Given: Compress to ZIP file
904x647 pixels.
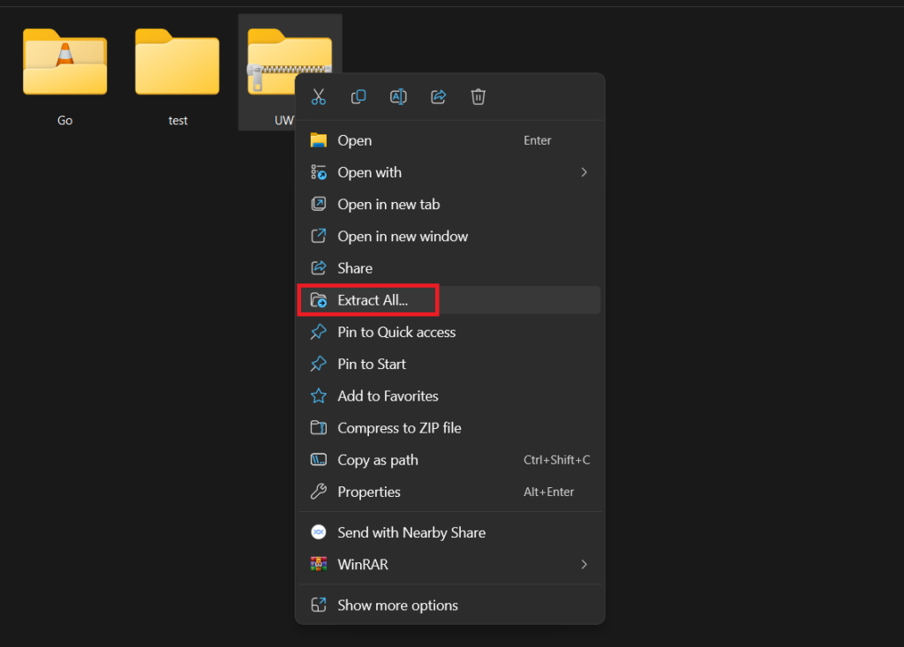Looking at the screenshot, I should (399, 428).
